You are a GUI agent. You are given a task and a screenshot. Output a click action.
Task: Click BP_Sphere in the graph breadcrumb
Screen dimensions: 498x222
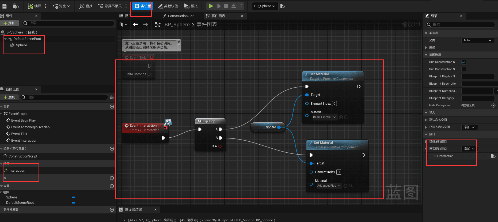[x=177, y=25]
